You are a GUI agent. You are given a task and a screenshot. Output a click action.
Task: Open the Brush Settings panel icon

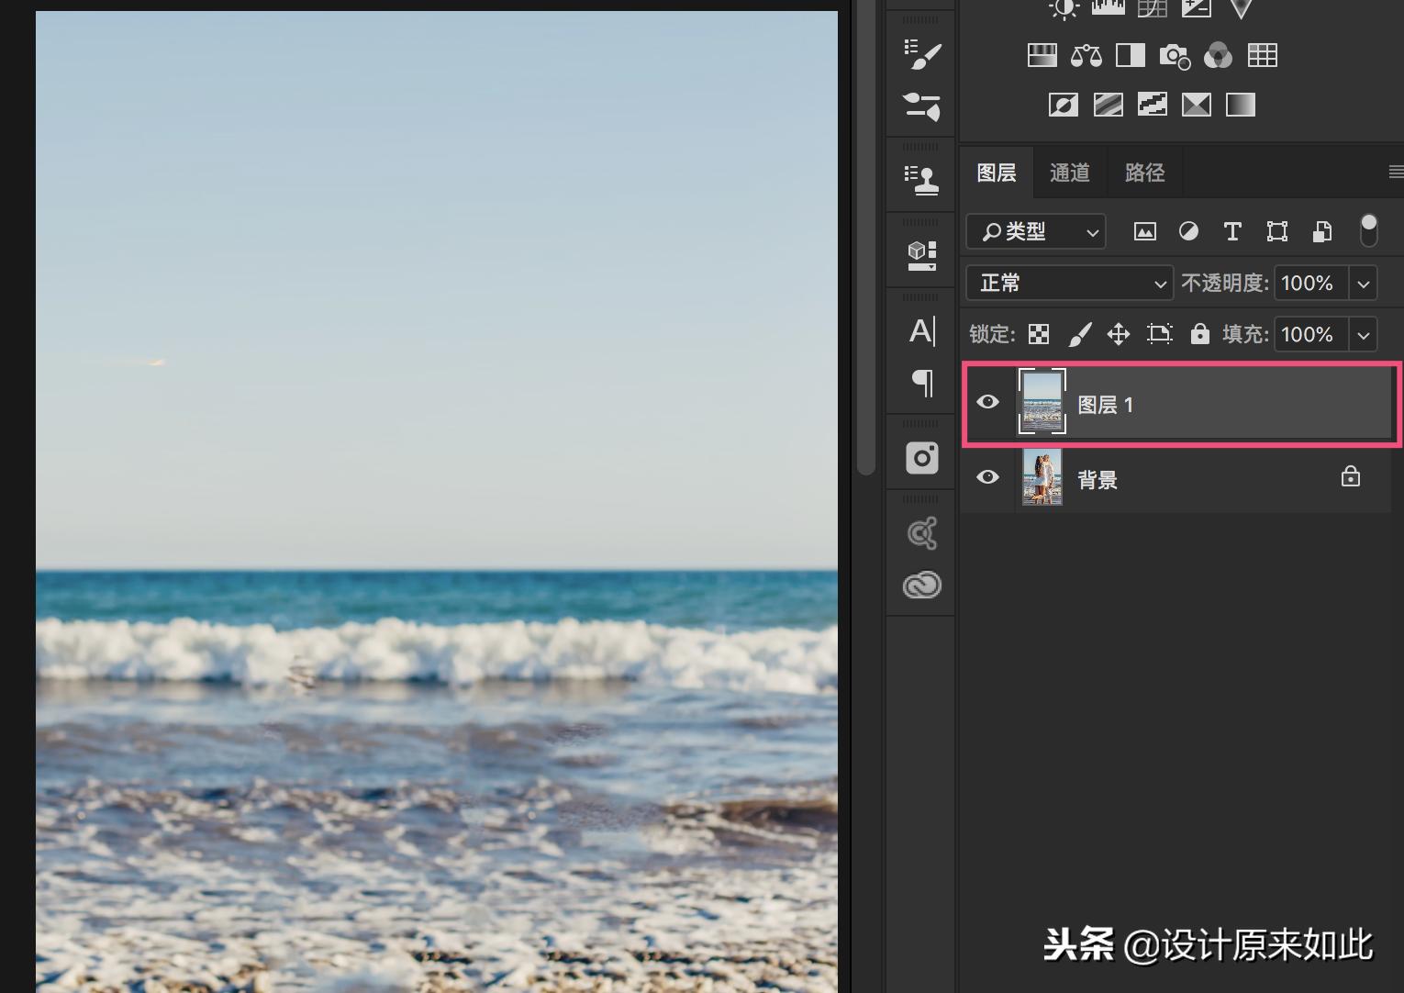tap(922, 53)
